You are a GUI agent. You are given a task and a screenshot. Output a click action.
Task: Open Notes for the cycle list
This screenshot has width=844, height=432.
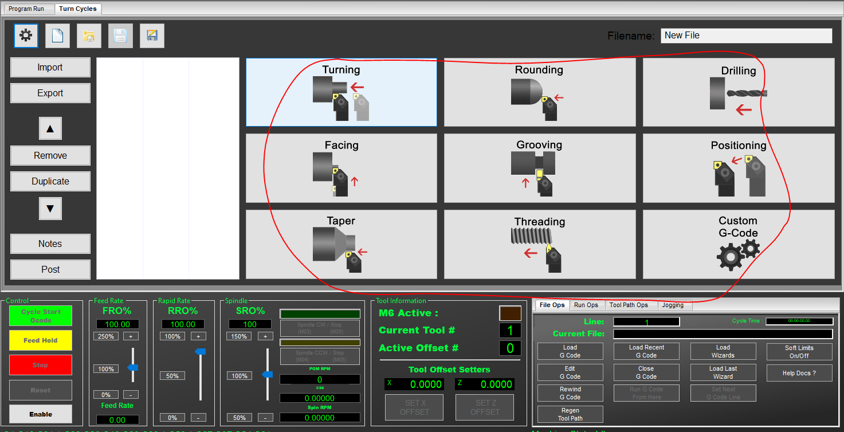(50, 244)
